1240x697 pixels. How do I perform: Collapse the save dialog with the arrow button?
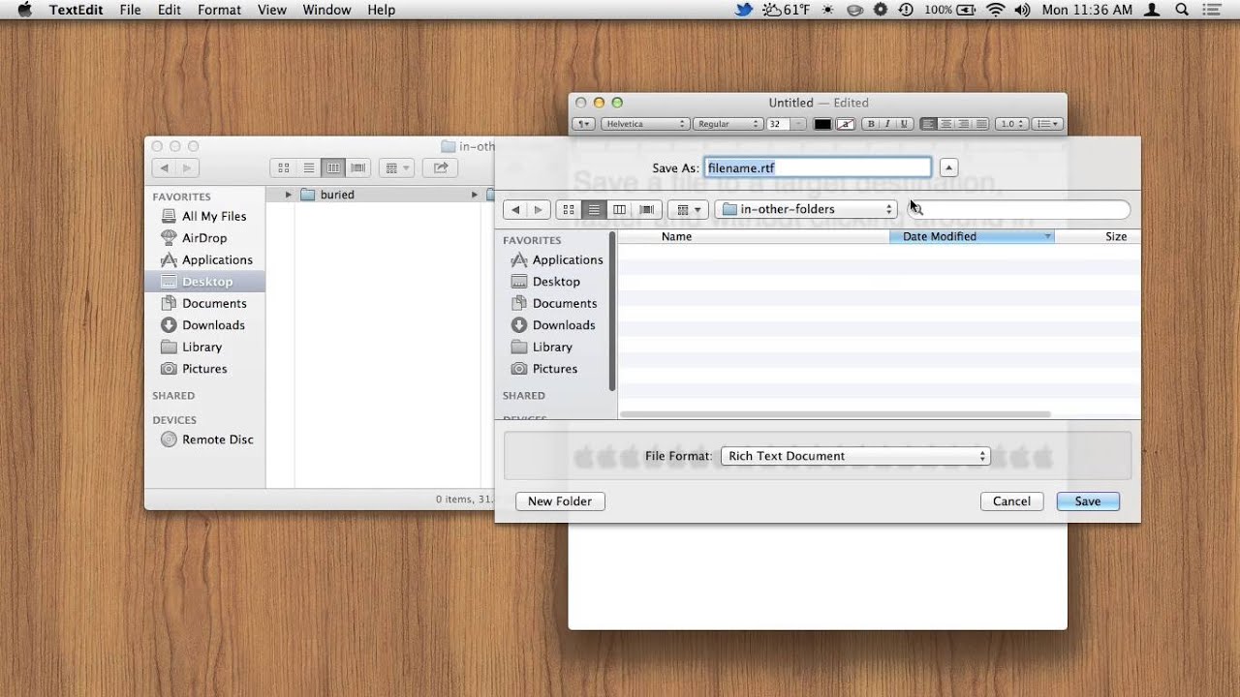click(x=948, y=167)
